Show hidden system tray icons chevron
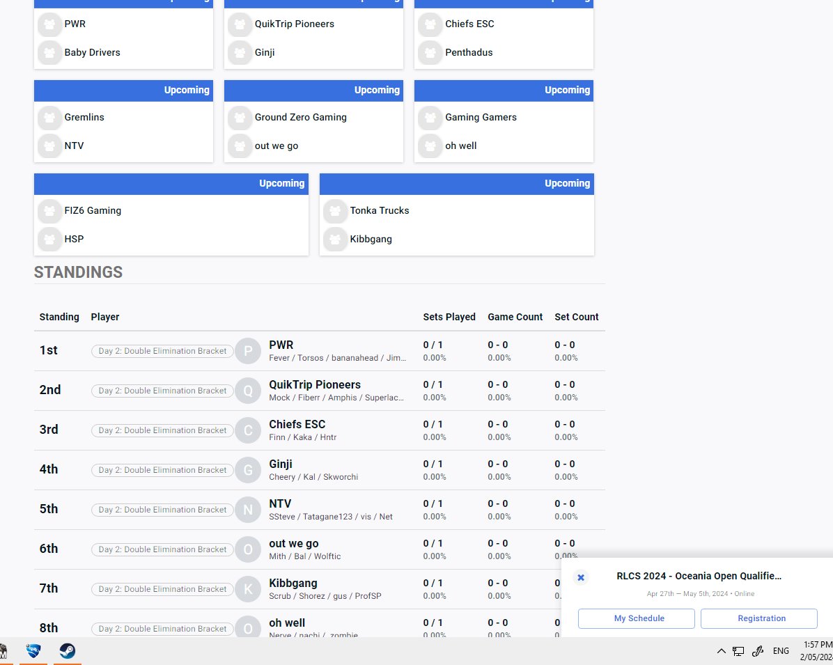The image size is (833, 665). point(721,651)
